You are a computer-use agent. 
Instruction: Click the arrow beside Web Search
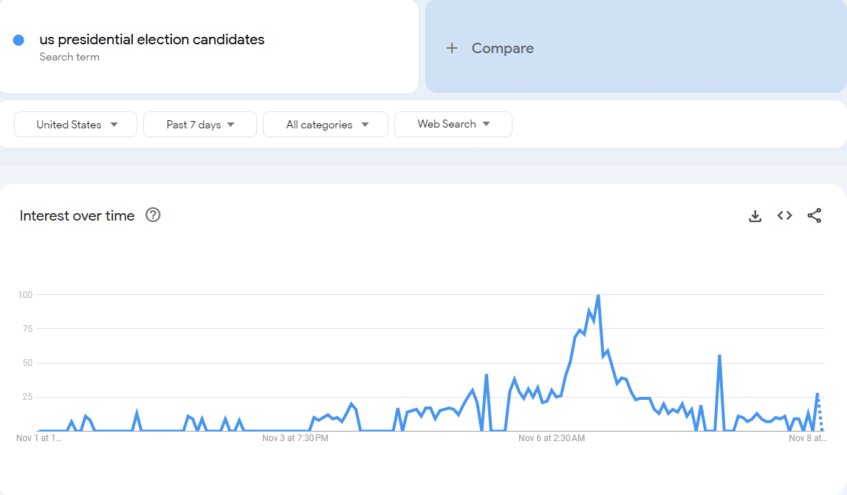[486, 124]
